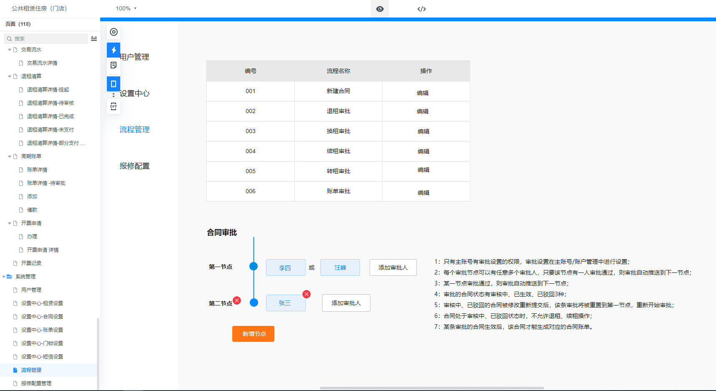Collapse the 系统管理 folder

click(x=4, y=277)
